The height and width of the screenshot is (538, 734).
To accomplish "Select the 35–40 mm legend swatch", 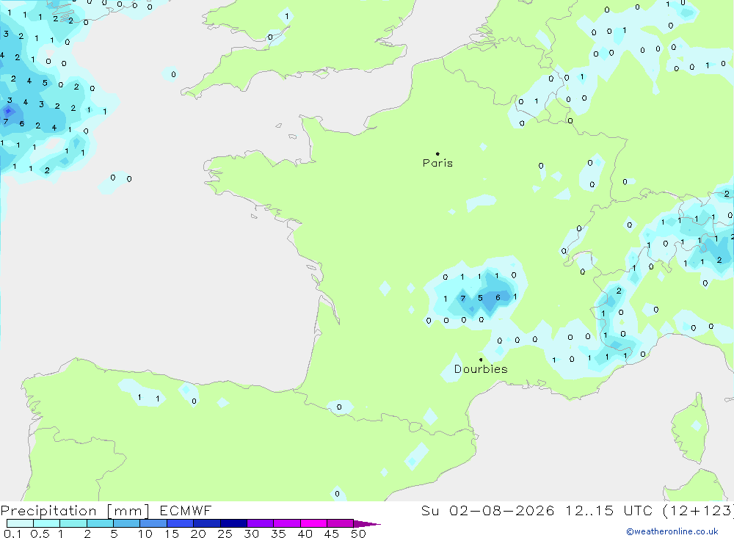I will click(287, 523).
